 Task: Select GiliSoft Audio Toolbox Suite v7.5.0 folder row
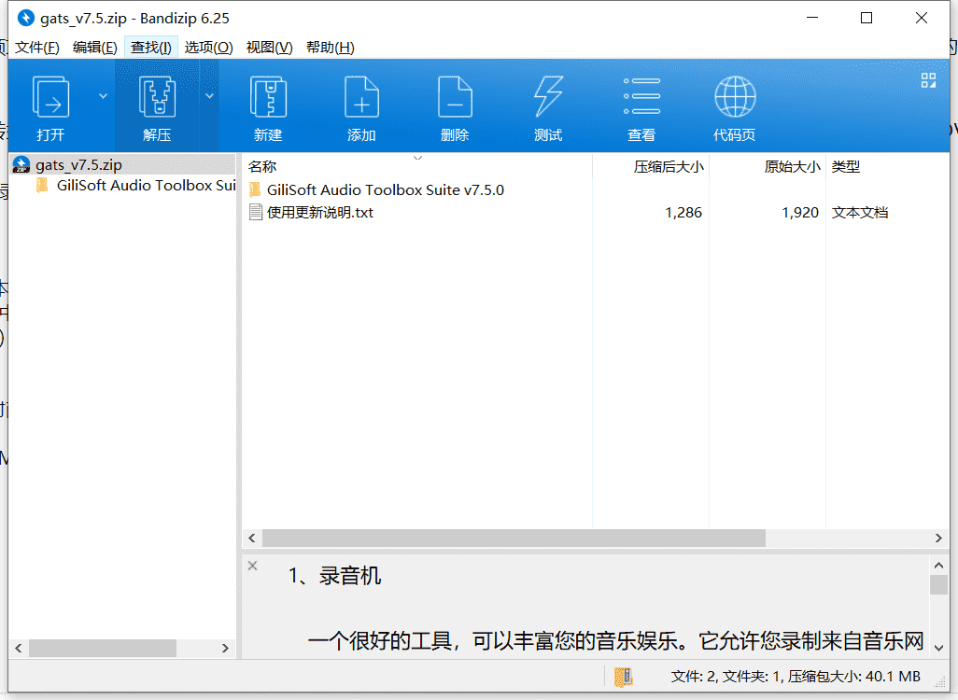point(386,190)
